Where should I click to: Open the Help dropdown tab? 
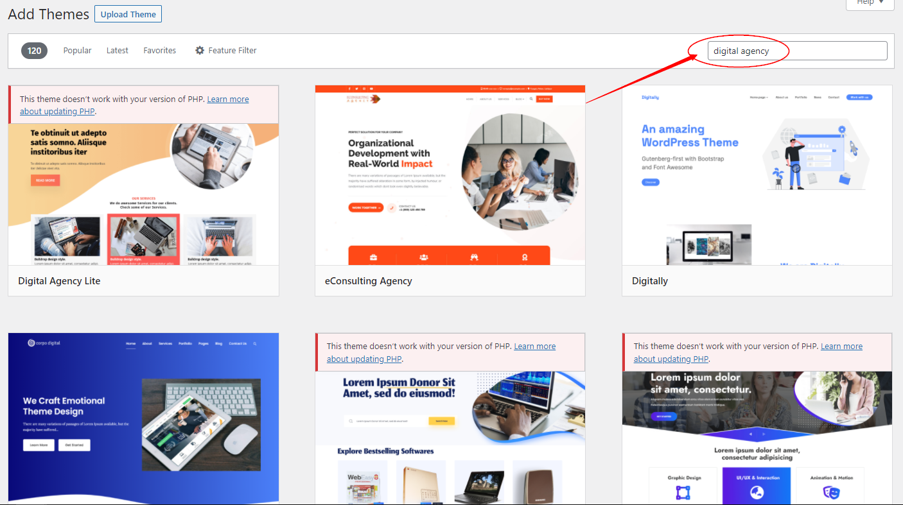870,3
